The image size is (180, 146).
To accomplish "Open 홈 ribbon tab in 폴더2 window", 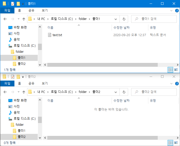I will (19, 83).
